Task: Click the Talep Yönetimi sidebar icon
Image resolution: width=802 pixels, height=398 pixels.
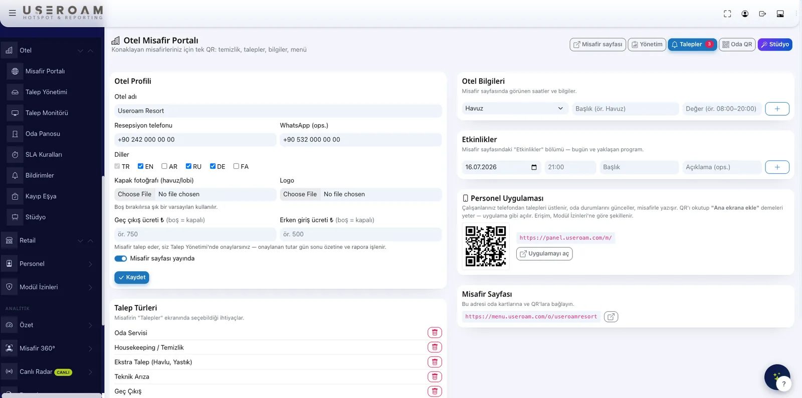Action: (15, 92)
